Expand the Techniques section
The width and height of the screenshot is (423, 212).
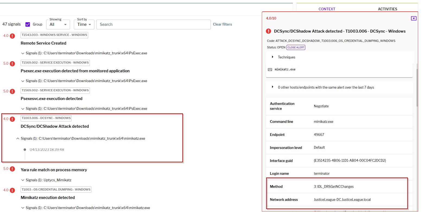pos(272,57)
